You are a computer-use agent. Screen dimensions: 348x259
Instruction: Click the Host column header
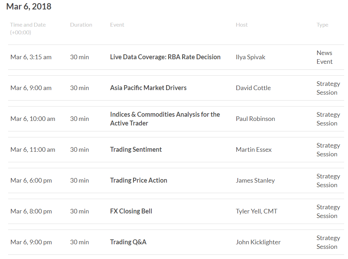pyautogui.click(x=242, y=25)
